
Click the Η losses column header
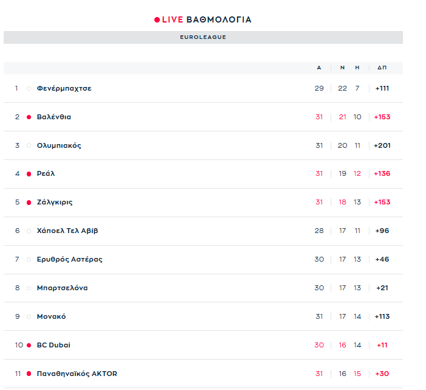click(357, 68)
